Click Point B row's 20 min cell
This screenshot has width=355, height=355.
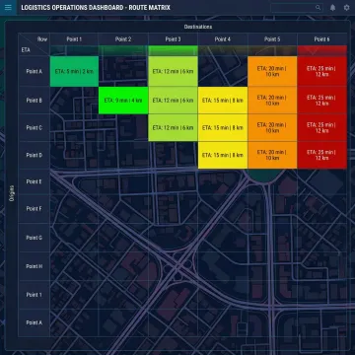click(x=272, y=101)
